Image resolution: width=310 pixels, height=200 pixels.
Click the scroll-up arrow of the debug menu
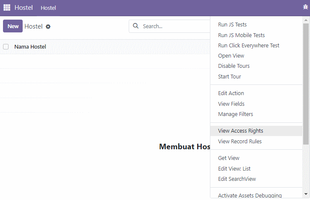tap(306, 20)
